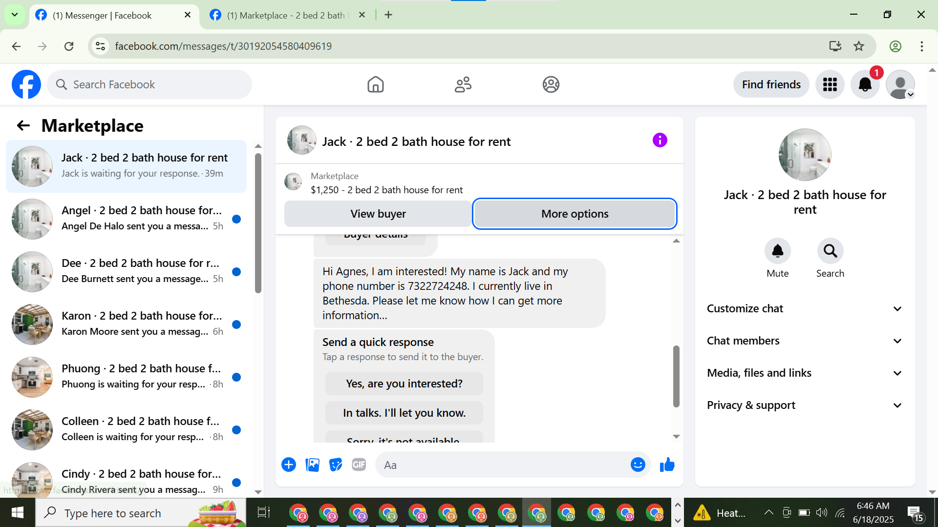The height and width of the screenshot is (527, 938).
Task: Search in conversation using magnifier icon
Action: pos(830,251)
